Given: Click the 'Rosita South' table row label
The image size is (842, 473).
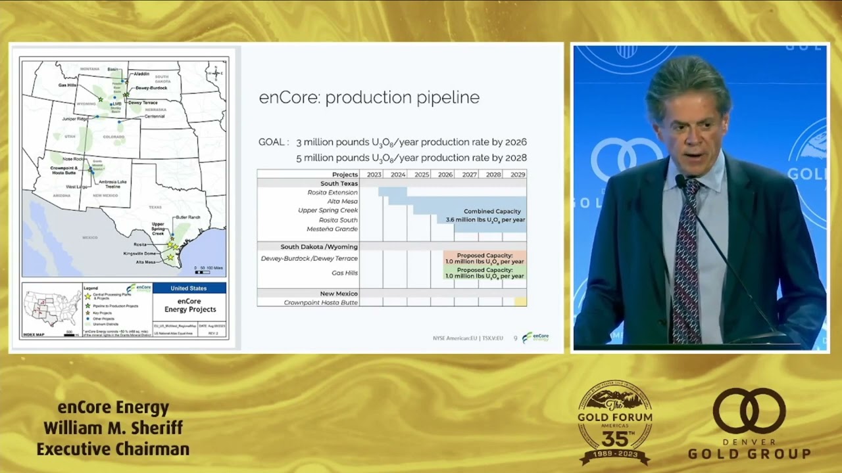Looking at the screenshot, I should [x=339, y=220].
